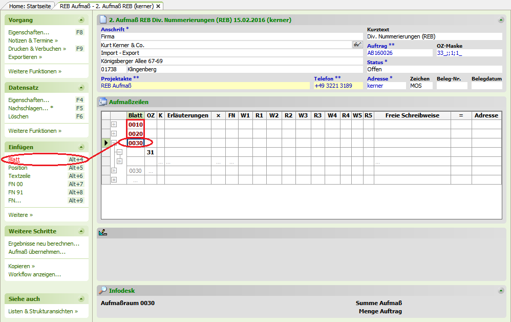Open Drucken & Verbuchen submenu
The height and width of the screenshot is (322, 511).
[37, 49]
